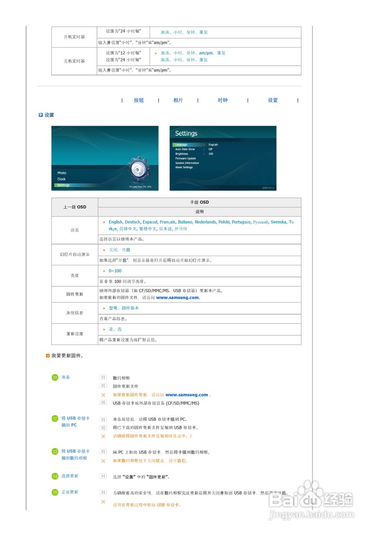Click the 上一级 OSD header cell
The image size is (378, 536).
(x=75, y=207)
